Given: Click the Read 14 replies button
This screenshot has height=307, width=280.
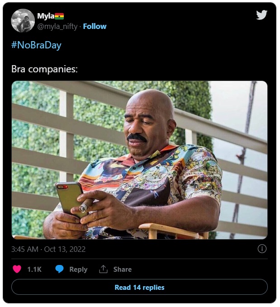Looking at the screenshot, I should click(139, 287).
